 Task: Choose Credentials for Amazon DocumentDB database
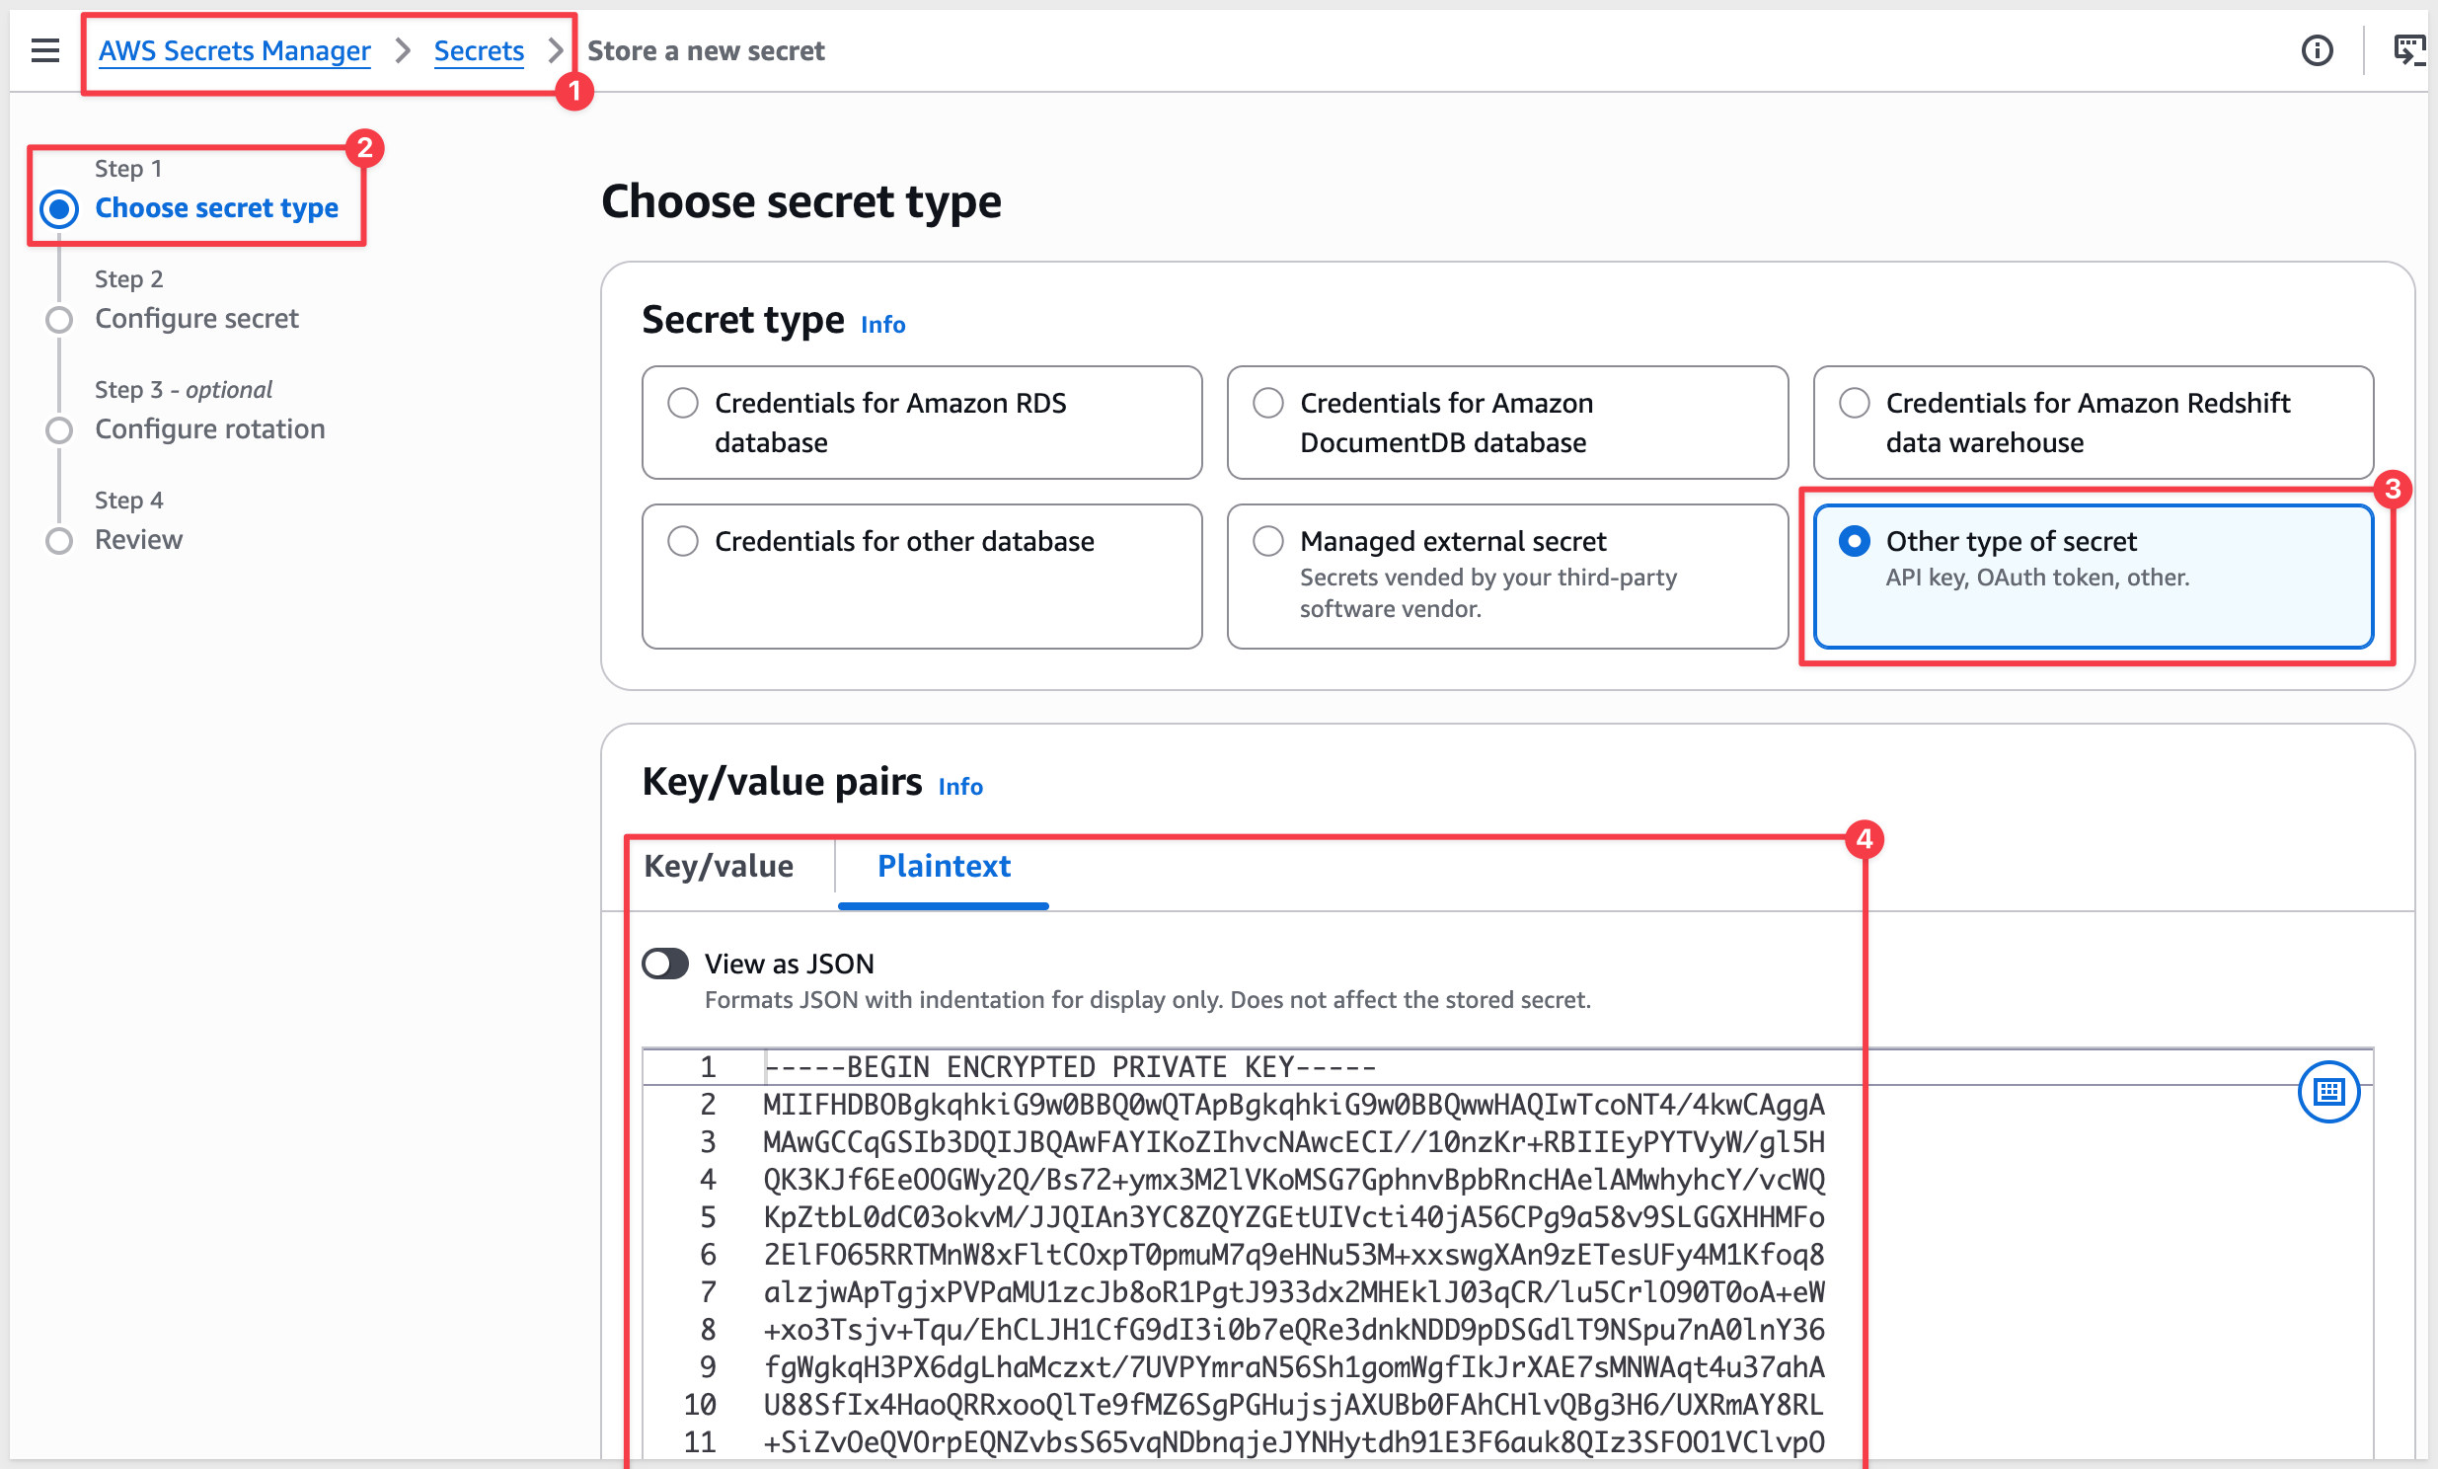tap(1507, 423)
